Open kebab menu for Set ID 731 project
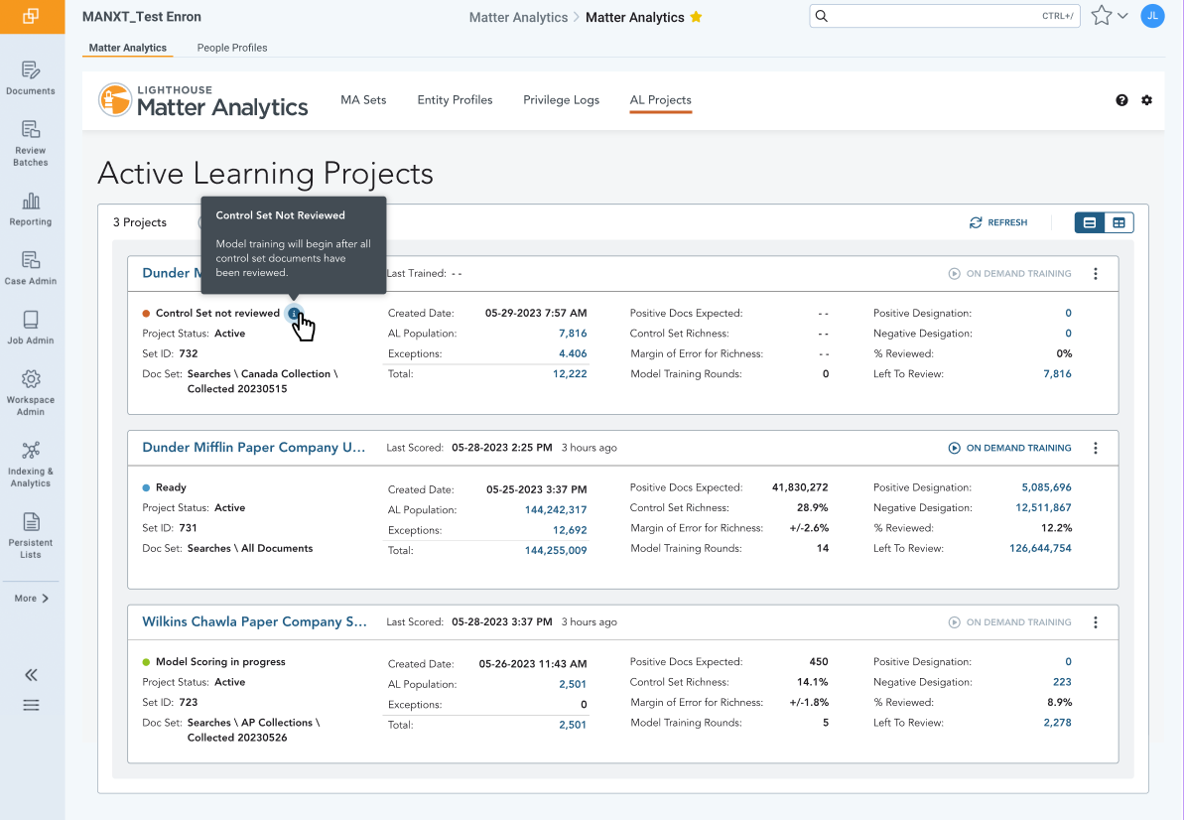 point(1096,448)
